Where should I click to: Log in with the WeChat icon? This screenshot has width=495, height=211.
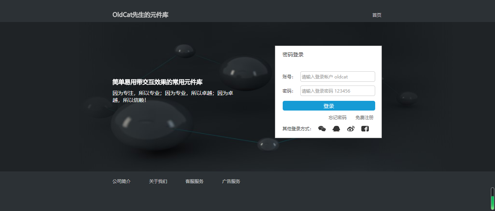[322, 128]
